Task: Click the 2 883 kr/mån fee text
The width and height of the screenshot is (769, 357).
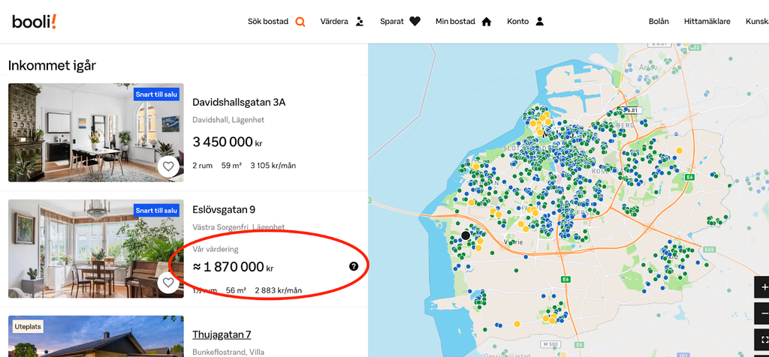Action: pos(278,290)
